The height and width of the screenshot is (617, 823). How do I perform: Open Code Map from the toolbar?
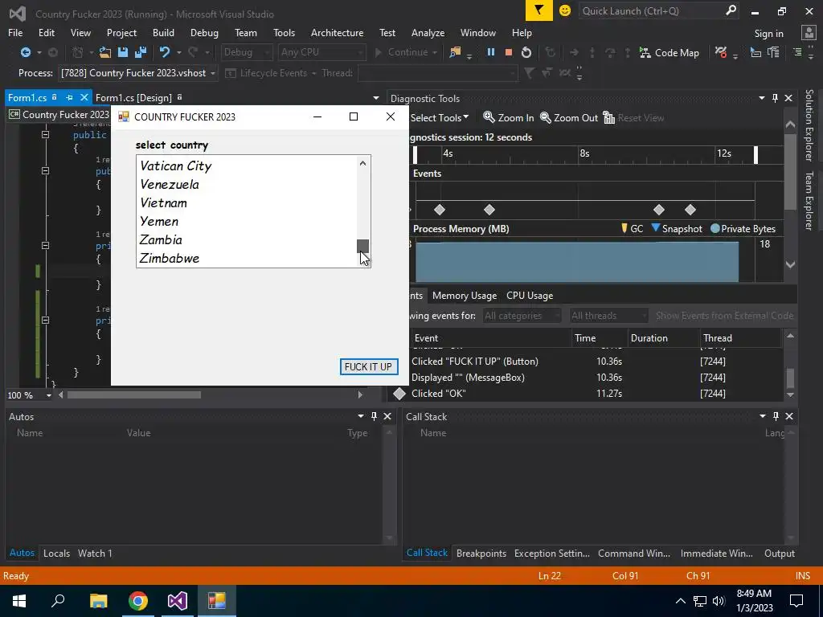click(669, 52)
